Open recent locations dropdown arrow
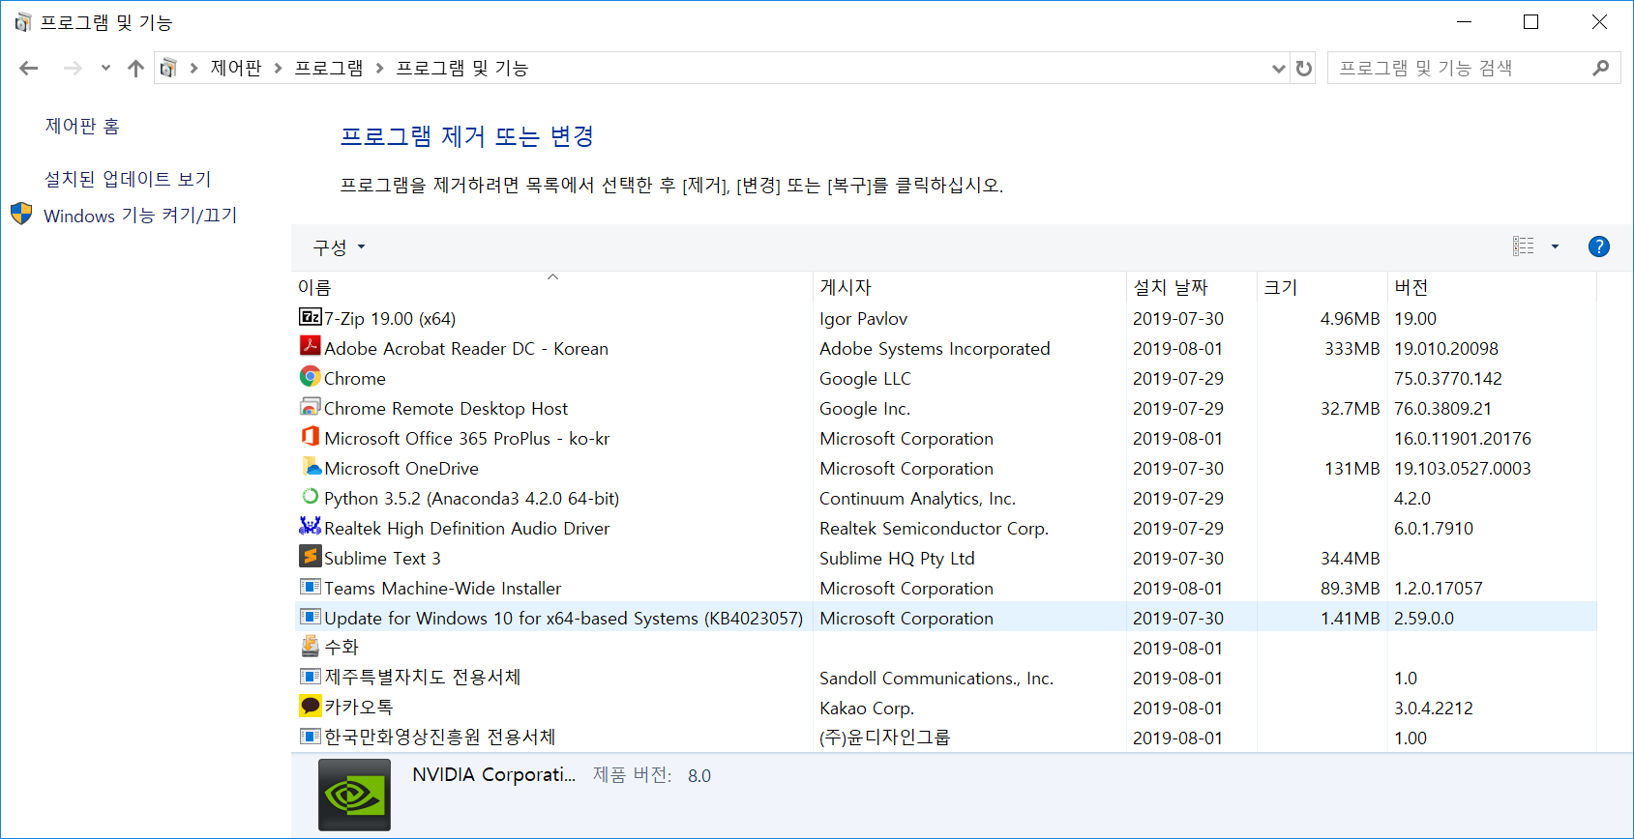The image size is (1634, 839). click(x=105, y=68)
